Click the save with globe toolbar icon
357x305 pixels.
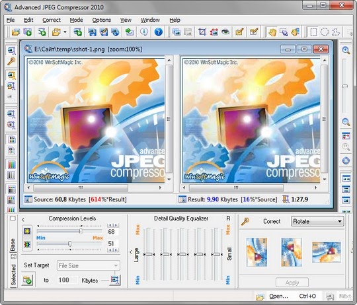pyautogui.click(x=116, y=32)
